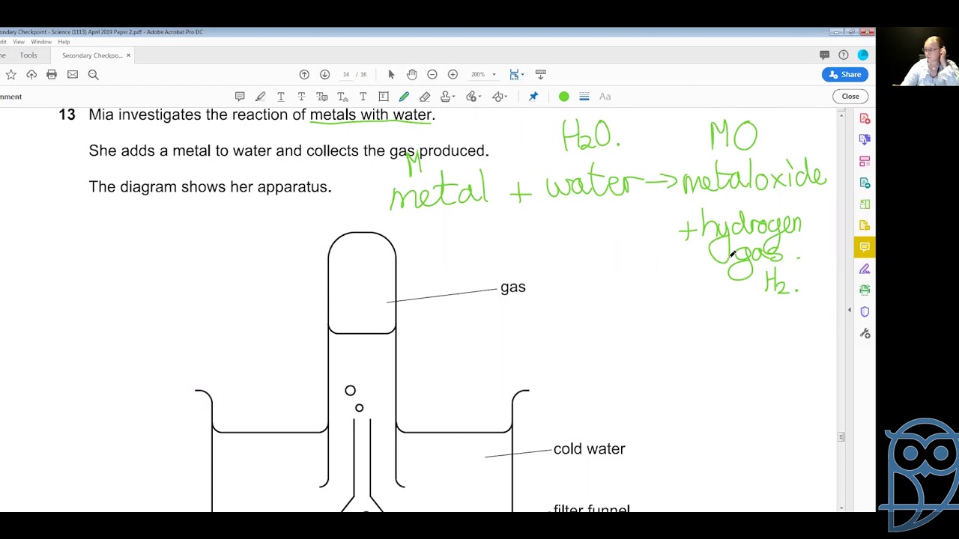Open More Tools wrench in sidebar

(x=865, y=333)
